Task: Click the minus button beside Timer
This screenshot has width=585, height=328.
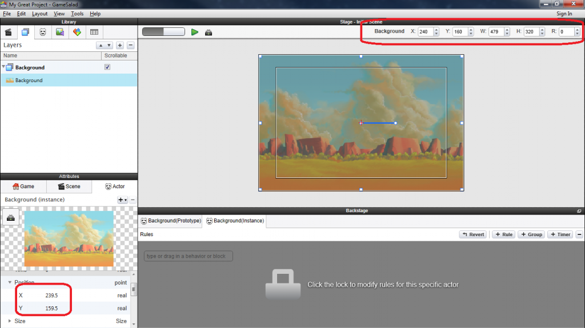Action: pos(579,234)
